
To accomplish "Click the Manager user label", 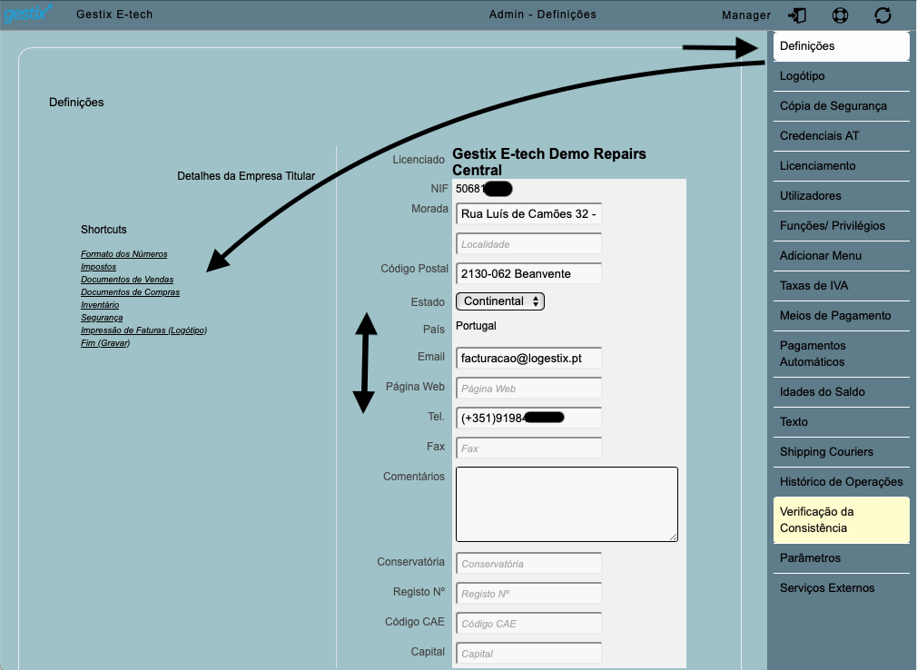I will [x=746, y=15].
